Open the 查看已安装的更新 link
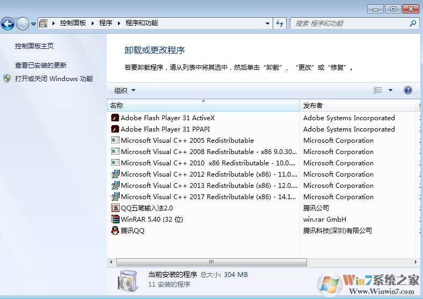Image resolution: width=423 pixels, height=299 pixels. [41, 65]
